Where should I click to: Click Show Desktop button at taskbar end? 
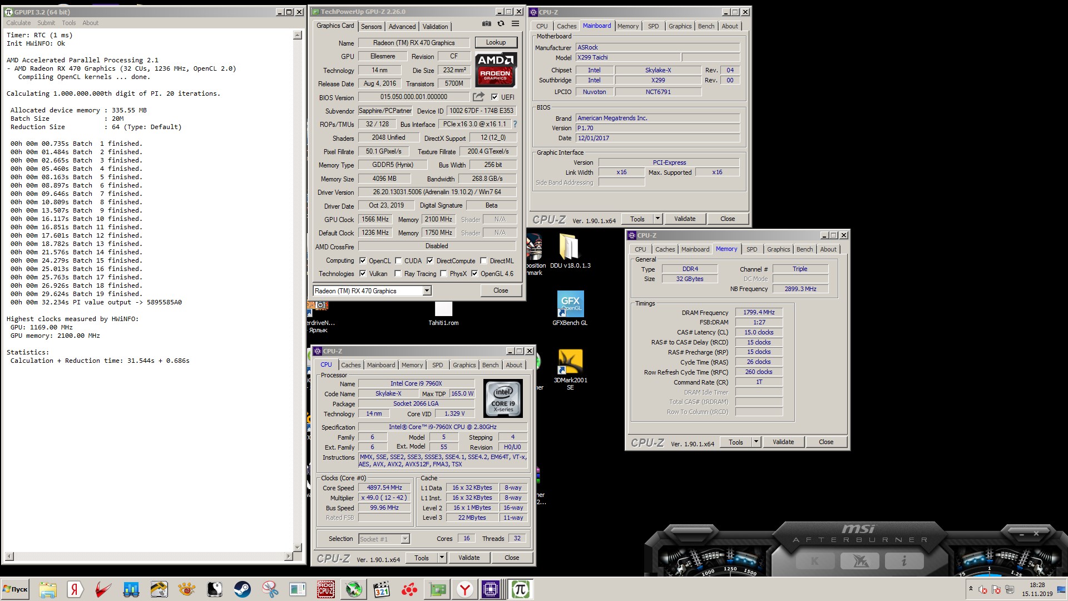point(1061,589)
